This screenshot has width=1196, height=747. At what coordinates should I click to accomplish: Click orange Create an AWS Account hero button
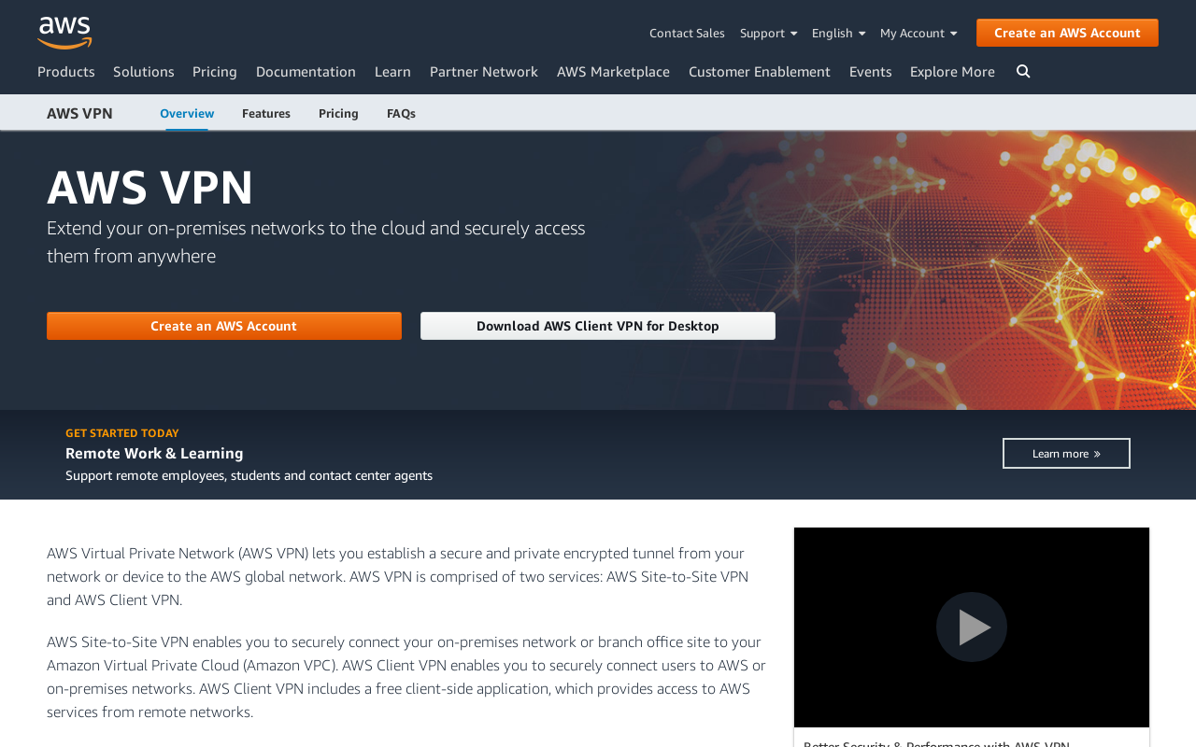224,326
